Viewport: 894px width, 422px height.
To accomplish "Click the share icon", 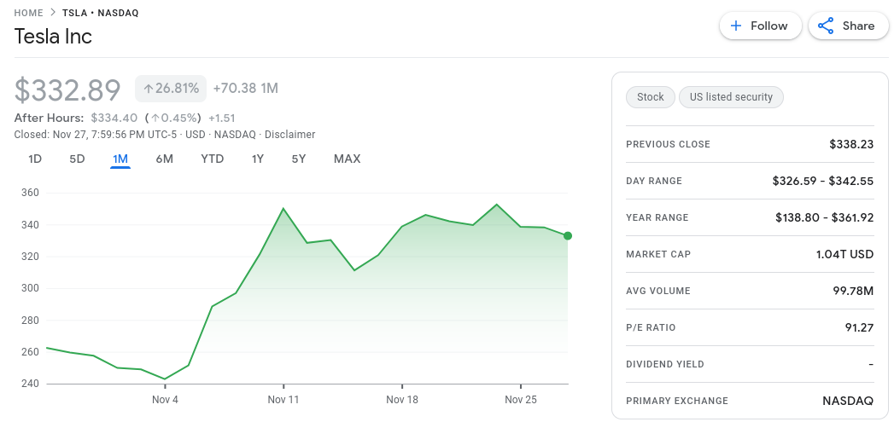I will click(x=826, y=26).
